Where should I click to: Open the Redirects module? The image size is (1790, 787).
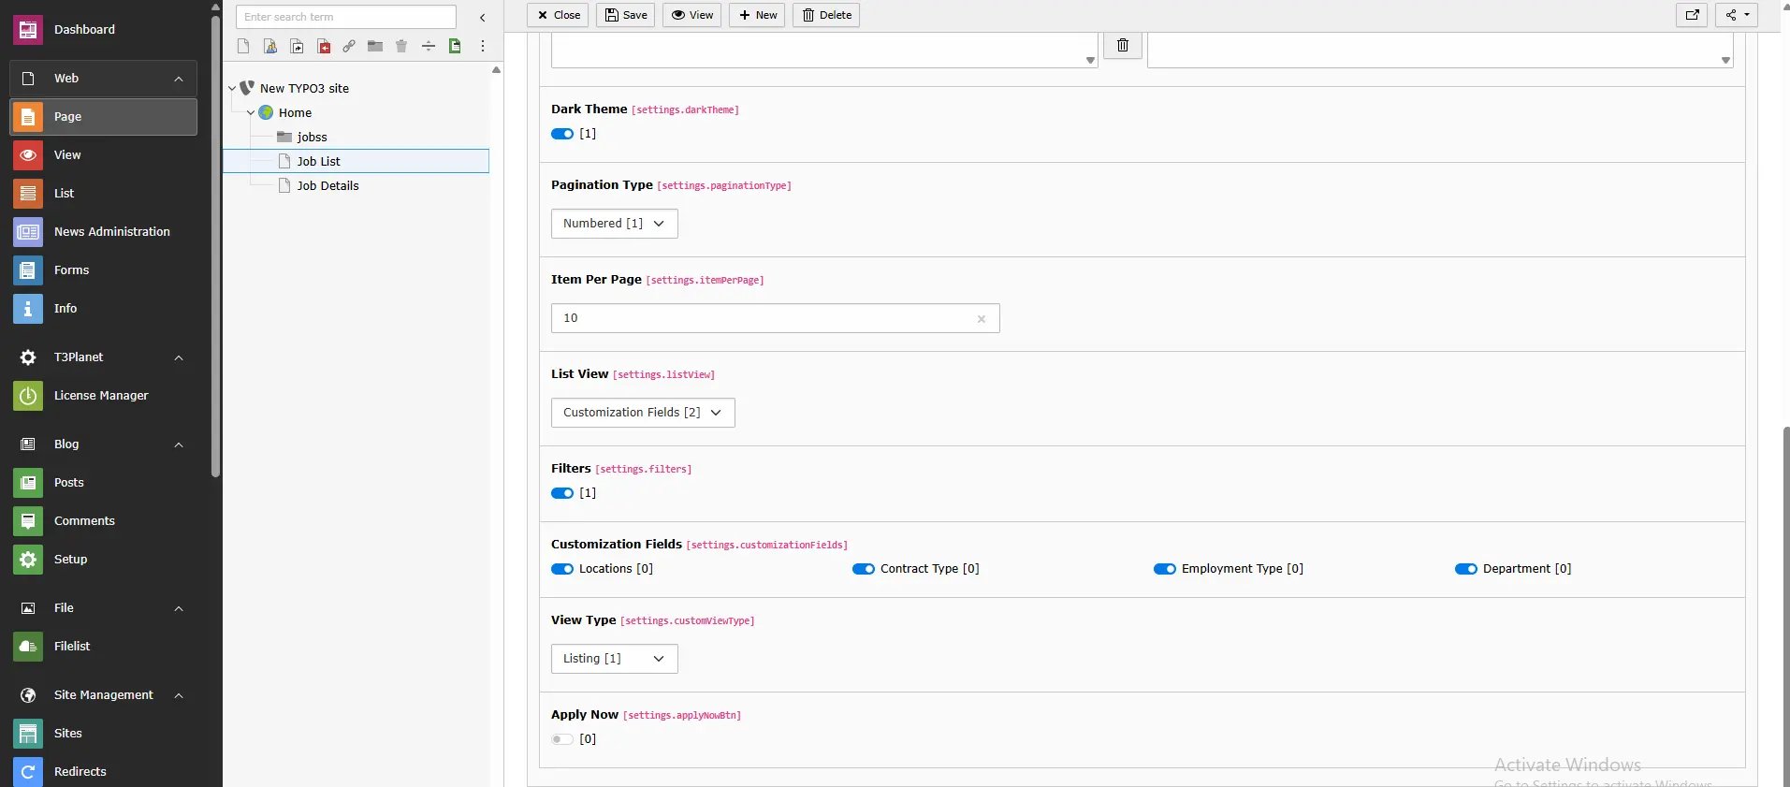click(x=103, y=772)
